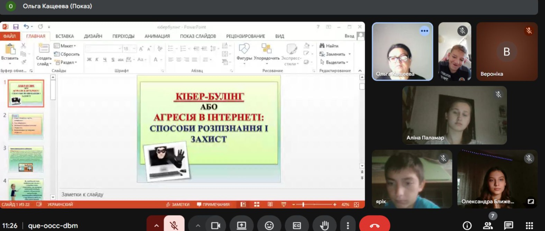Image resolution: width=545 pixels, height=231 pixels.
Task: Click the ЗАМЕТКИ button in status bar
Action: tap(178, 204)
